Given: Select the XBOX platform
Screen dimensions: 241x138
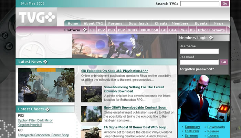Looking at the screenshot, I should [133, 30].
